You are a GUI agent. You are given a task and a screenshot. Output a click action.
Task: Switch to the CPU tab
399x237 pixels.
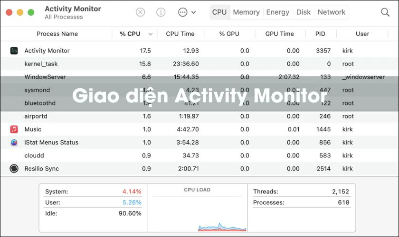pyautogui.click(x=219, y=12)
